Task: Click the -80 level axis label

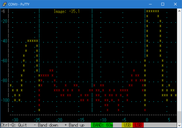Action: click(4, 80)
